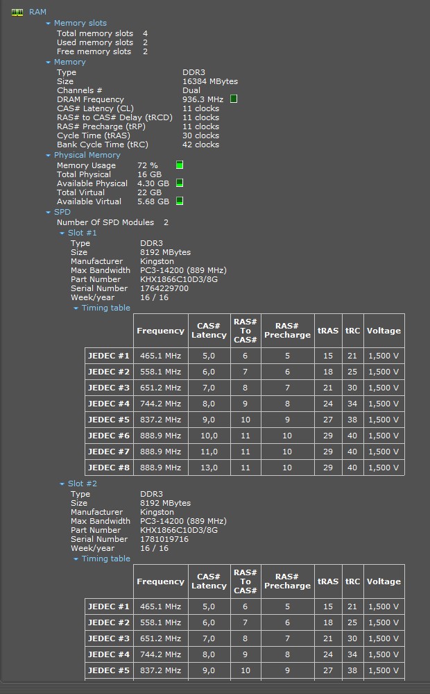Click the RAM memory chip icon
The width and height of the screenshot is (430, 694).
click(17, 13)
